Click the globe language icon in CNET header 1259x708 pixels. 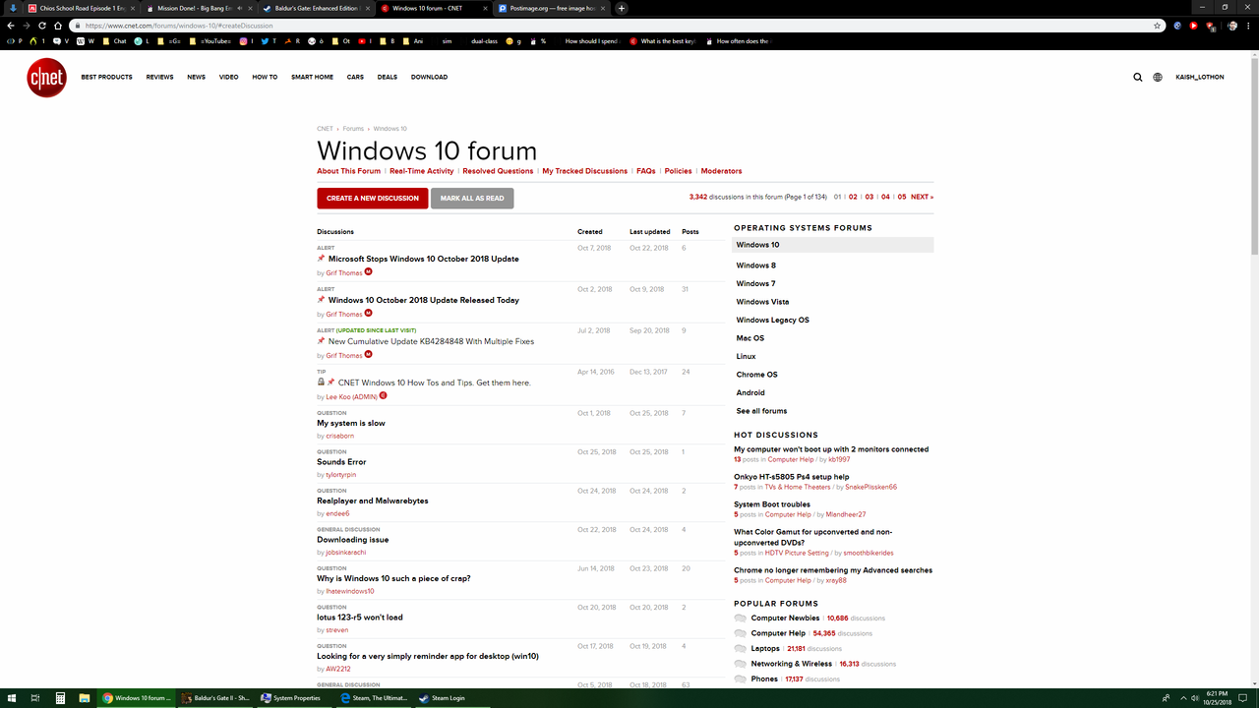click(x=1158, y=77)
